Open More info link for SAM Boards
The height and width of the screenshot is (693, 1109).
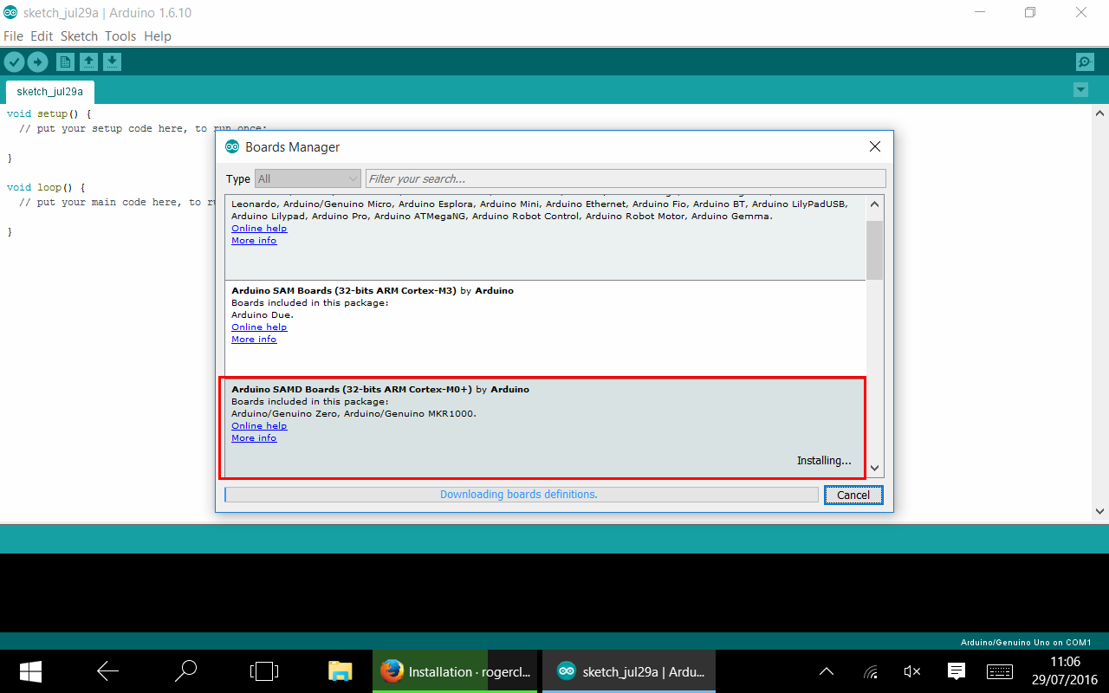pos(254,340)
